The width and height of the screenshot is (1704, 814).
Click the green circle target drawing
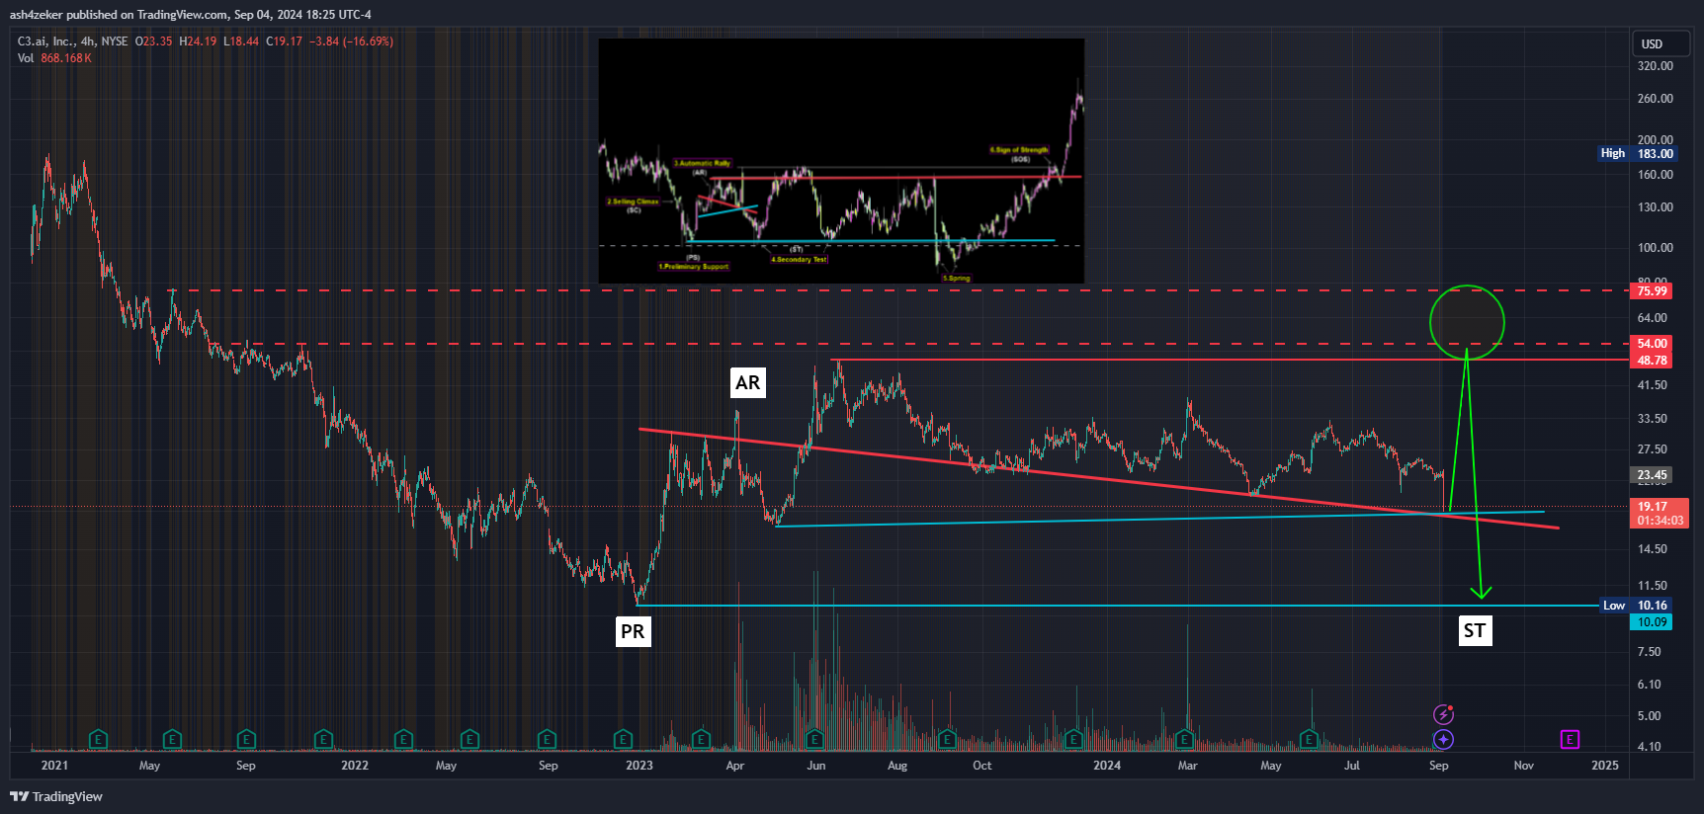[1467, 322]
